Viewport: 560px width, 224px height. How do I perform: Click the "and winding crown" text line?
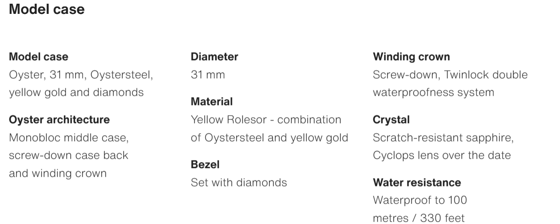58,173
